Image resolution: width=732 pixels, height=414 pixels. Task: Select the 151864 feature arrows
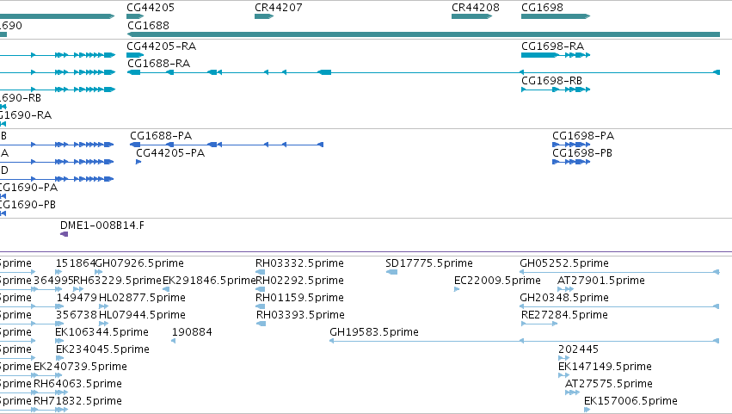(58, 272)
